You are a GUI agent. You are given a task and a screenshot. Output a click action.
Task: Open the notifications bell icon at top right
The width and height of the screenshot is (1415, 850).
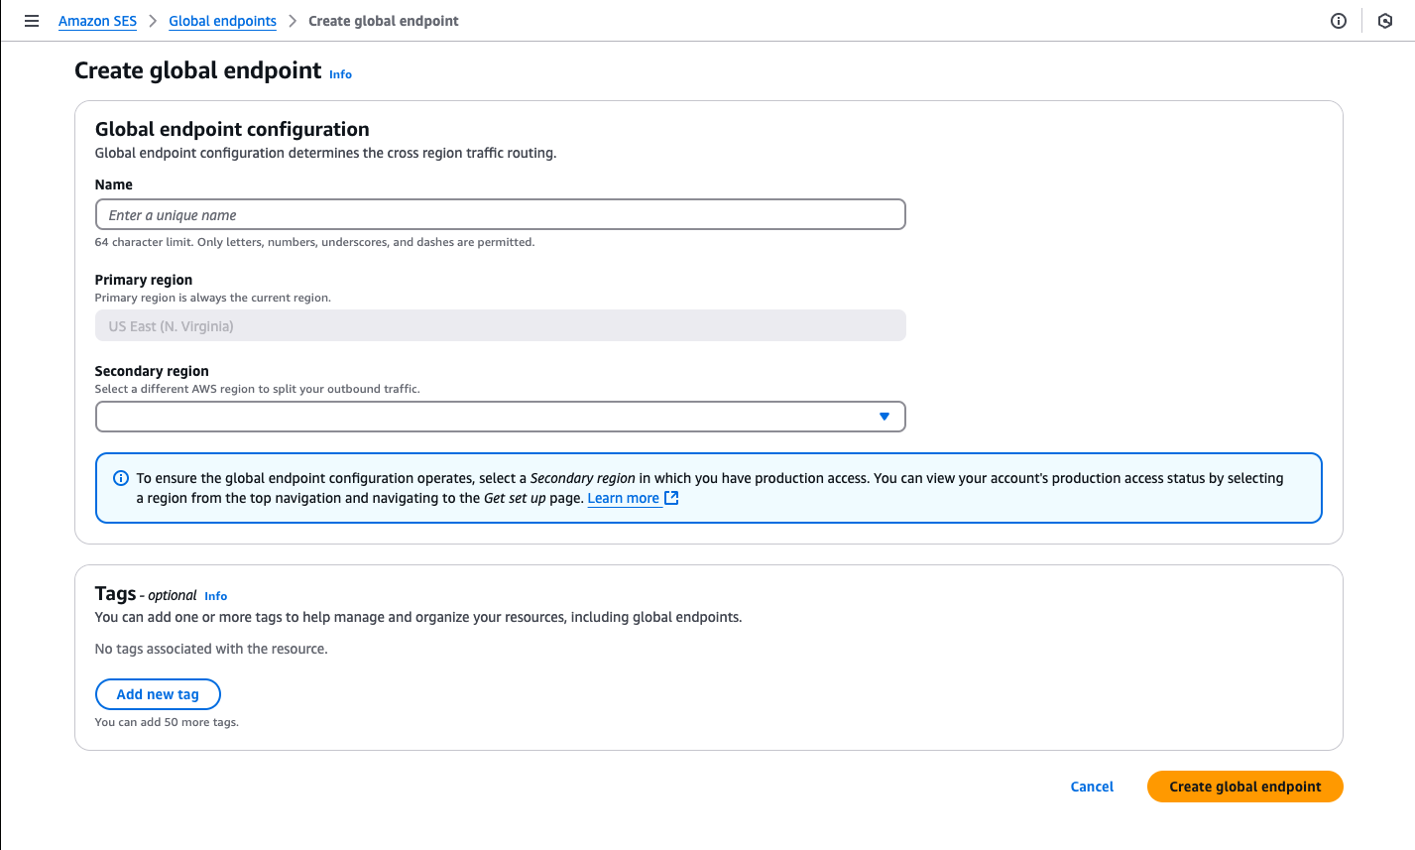pos(1384,20)
